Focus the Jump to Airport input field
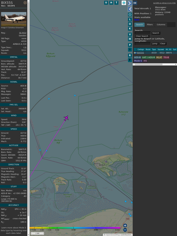Image resolution: width=177 pixels, height=236 pixels. click(143, 43)
